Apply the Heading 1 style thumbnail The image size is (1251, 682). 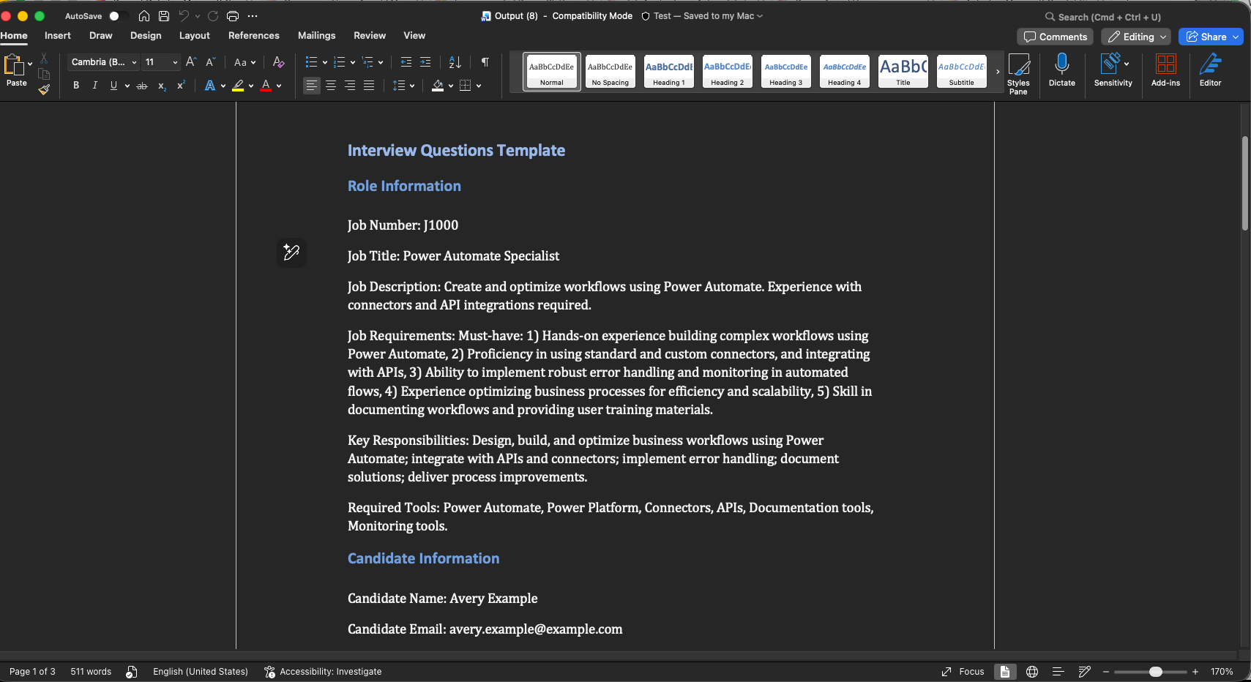[668, 71]
